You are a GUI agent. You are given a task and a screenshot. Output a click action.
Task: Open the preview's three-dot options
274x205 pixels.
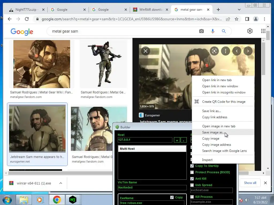[x=225, y=51]
